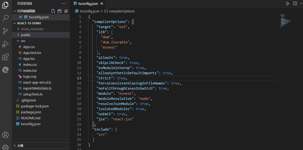The width and height of the screenshot is (303, 150).
Task: Click the new untitled file icon
Action: pos(53,11)
